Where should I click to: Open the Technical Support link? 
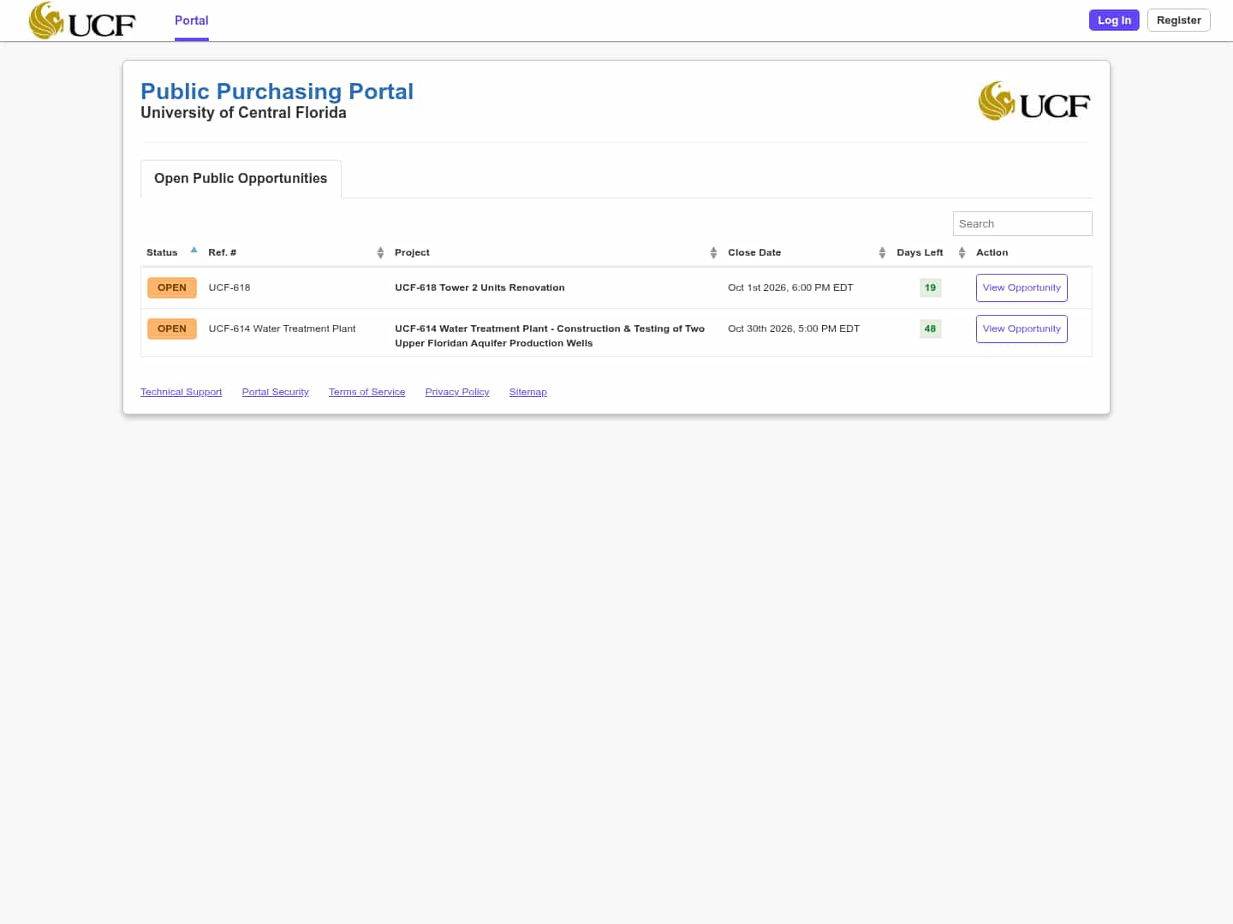pos(182,392)
